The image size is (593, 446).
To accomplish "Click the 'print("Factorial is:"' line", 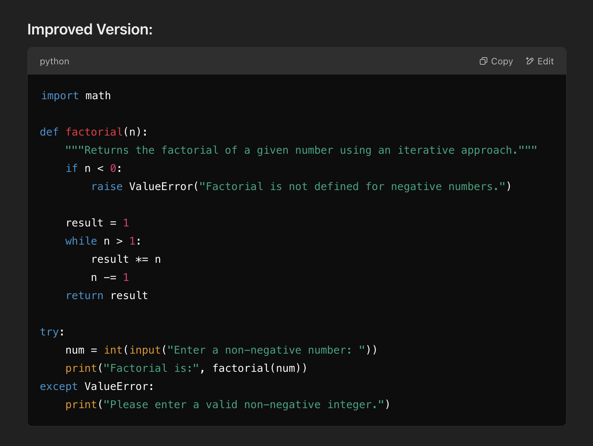I will click(186, 368).
